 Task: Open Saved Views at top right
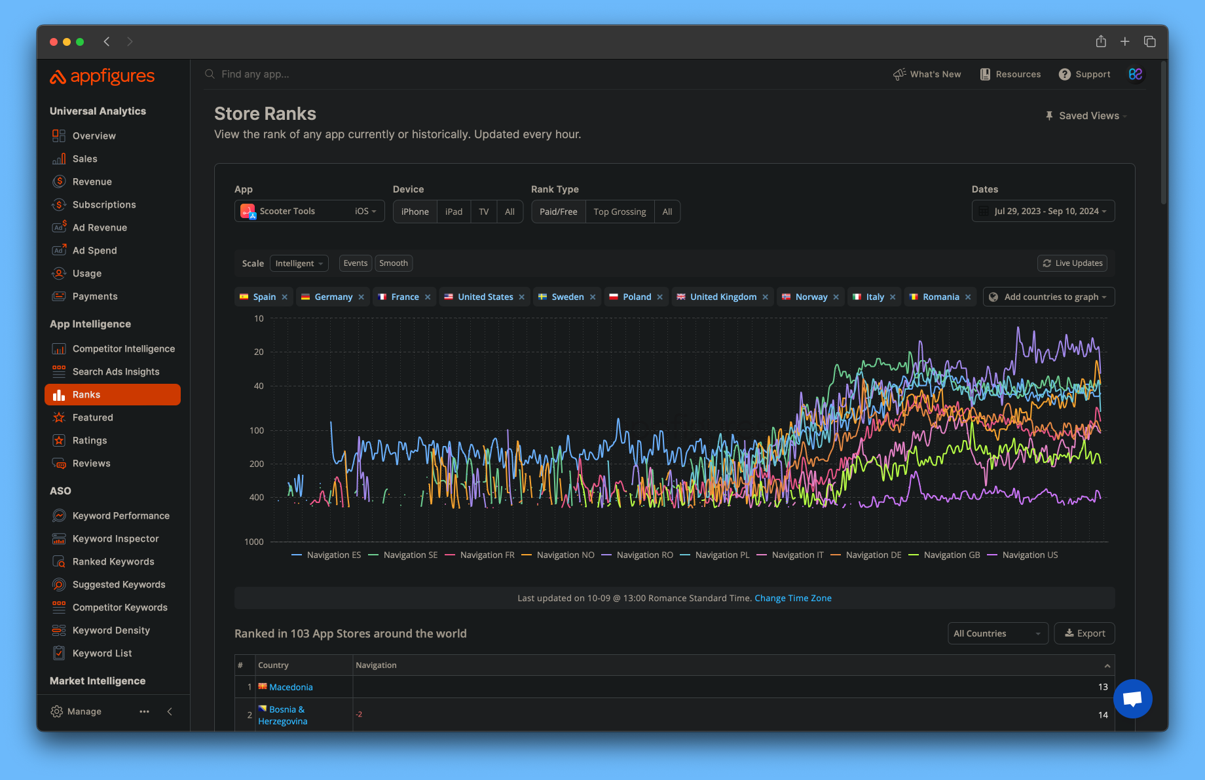pyautogui.click(x=1086, y=115)
